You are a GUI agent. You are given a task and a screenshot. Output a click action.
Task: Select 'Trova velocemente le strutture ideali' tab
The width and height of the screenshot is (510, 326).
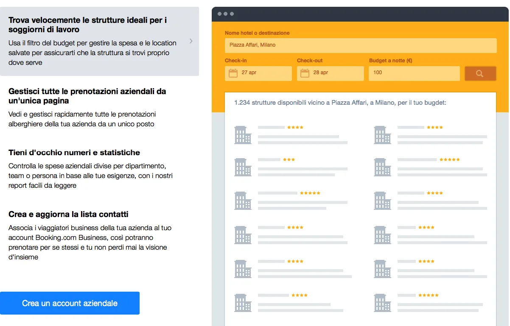coord(99,41)
